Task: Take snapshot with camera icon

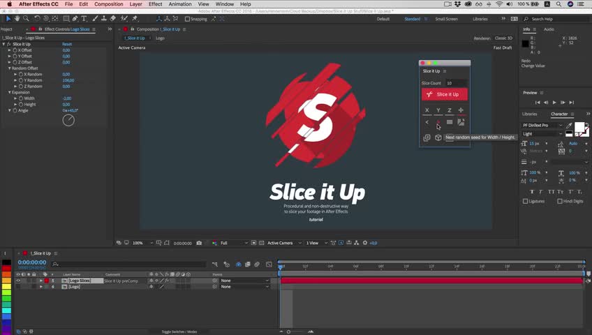Action: (199, 243)
